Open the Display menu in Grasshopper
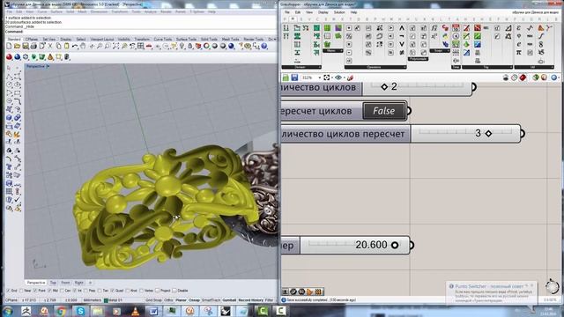 (323, 12)
